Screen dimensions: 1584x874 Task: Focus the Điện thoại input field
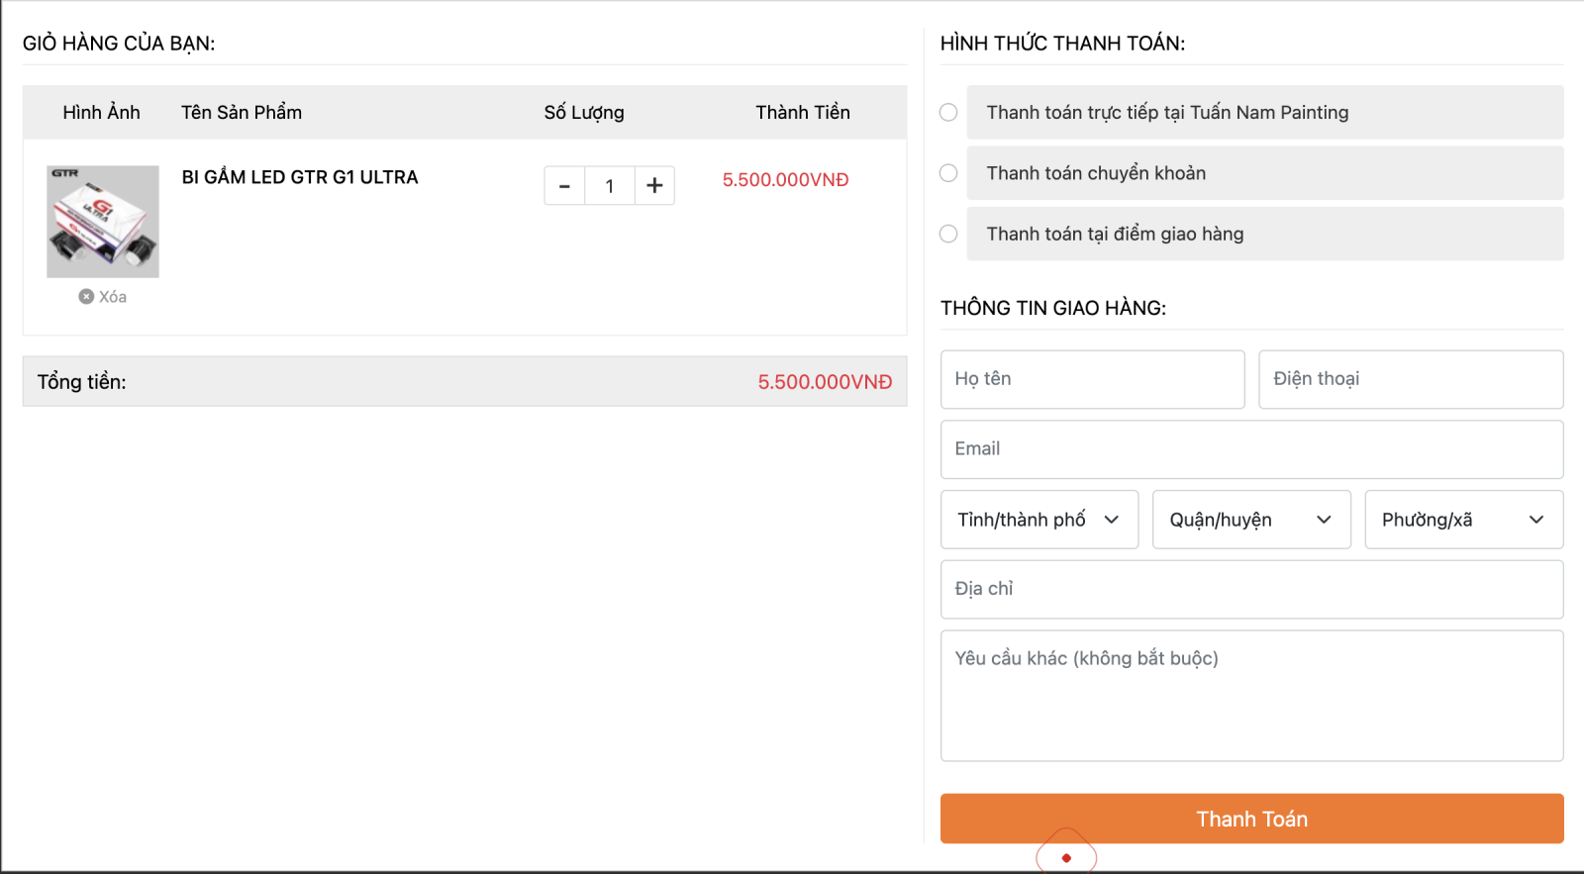tap(1411, 379)
